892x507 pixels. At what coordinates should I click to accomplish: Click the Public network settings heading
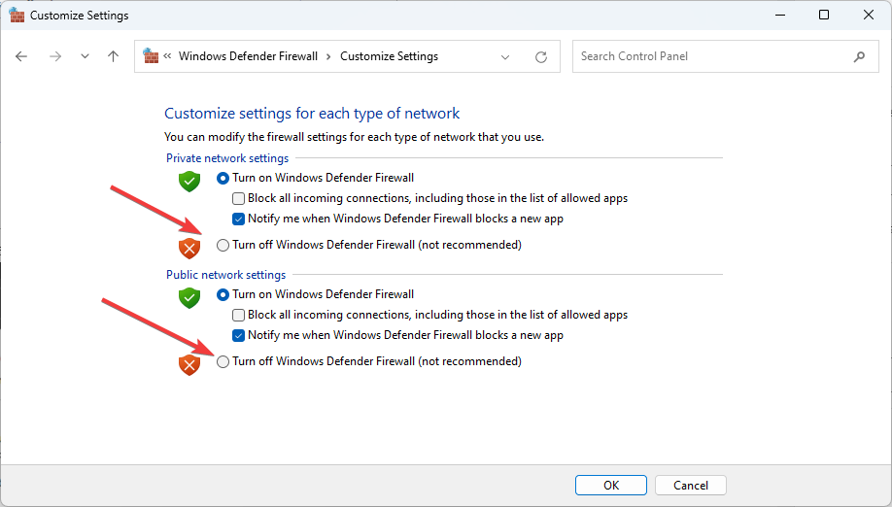tap(225, 275)
